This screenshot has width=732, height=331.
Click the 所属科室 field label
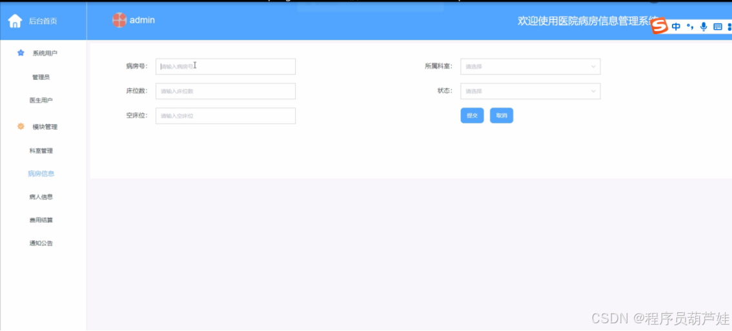(x=438, y=66)
